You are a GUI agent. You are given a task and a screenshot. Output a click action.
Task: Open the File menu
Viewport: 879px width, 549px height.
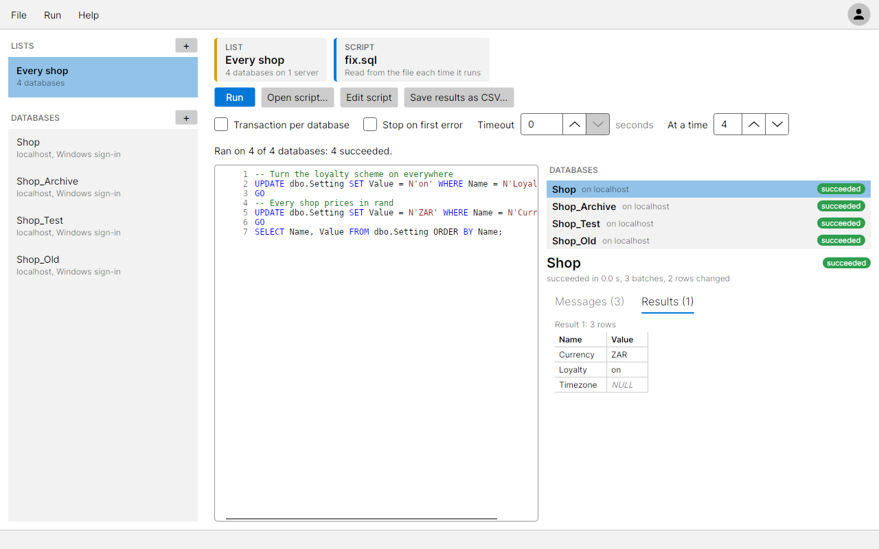[19, 15]
